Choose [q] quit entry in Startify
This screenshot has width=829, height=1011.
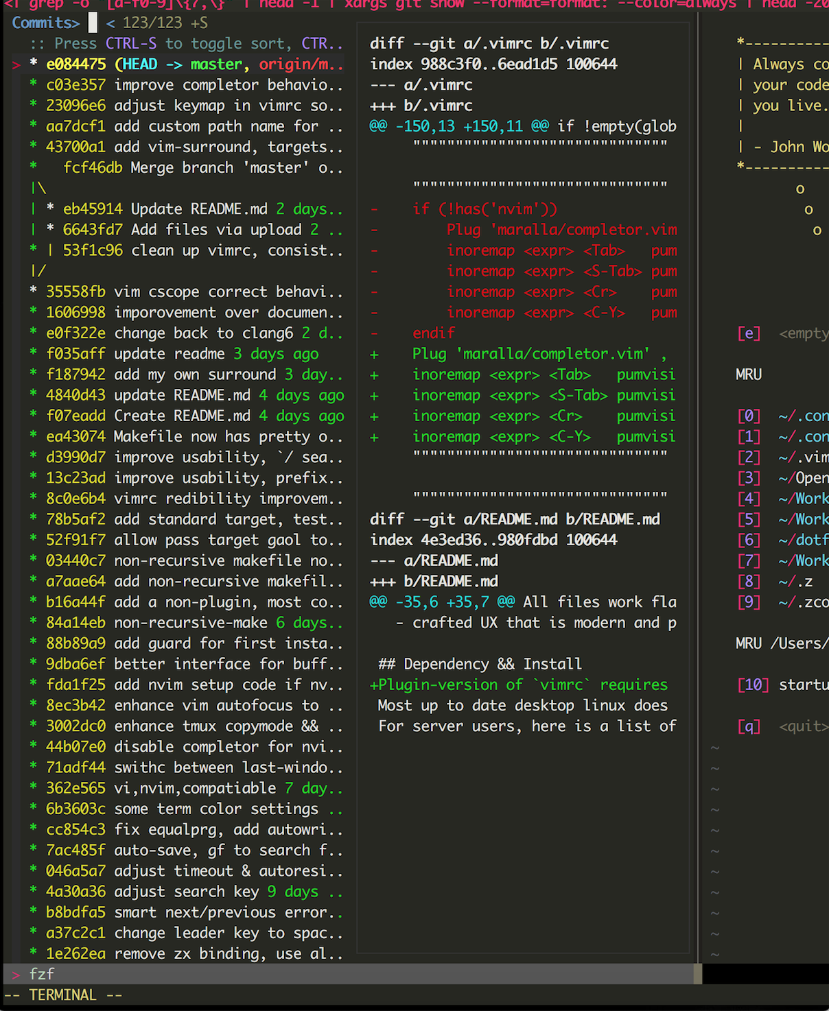[782, 726]
